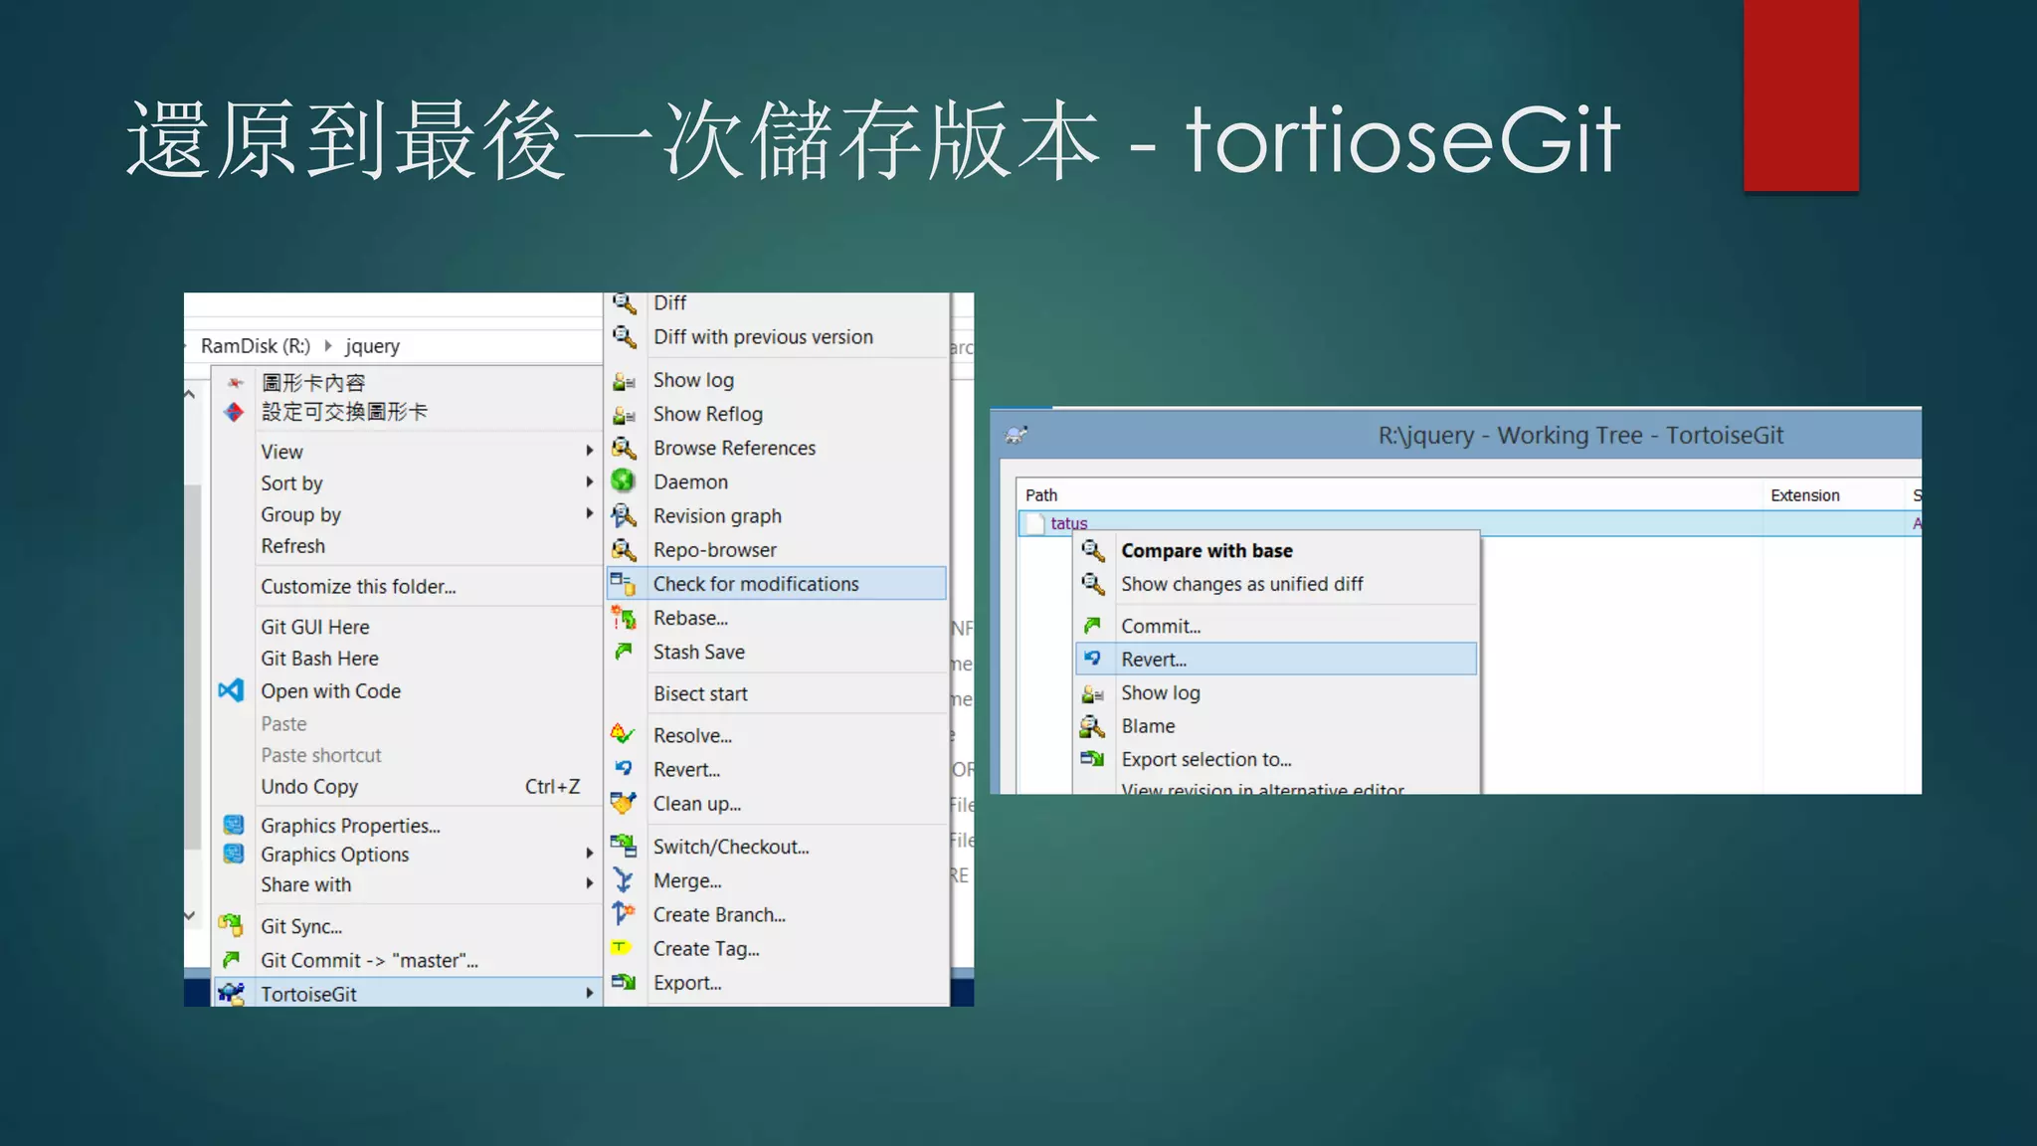Click the Clean up broom icon
Viewport: 2037px width, 1146px height.
click(x=624, y=803)
